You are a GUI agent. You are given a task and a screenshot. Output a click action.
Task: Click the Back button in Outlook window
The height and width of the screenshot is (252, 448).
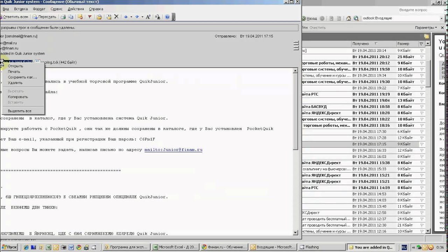[x=309, y=18]
